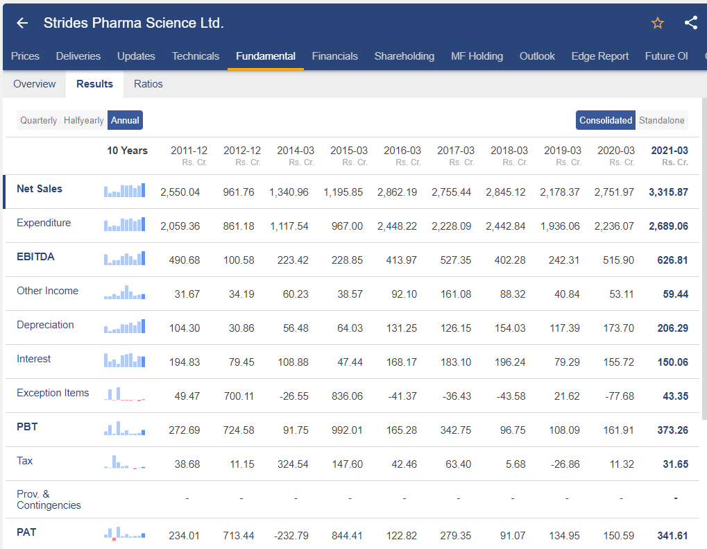Click the EBITDA row label
This screenshot has width=707, height=549.
pyautogui.click(x=35, y=257)
